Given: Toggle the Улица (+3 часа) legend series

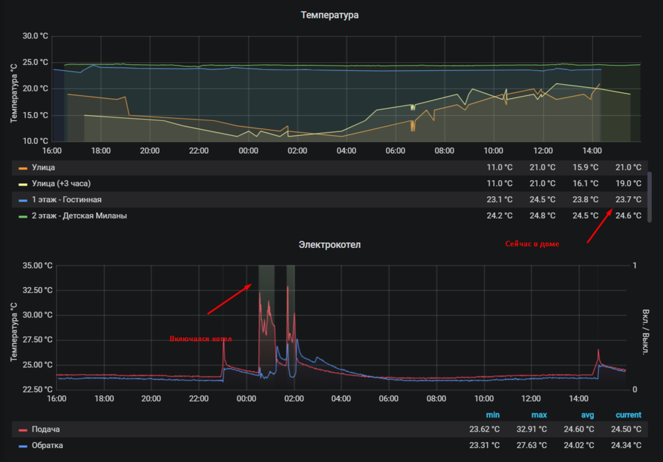Looking at the screenshot, I should [61, 184].
